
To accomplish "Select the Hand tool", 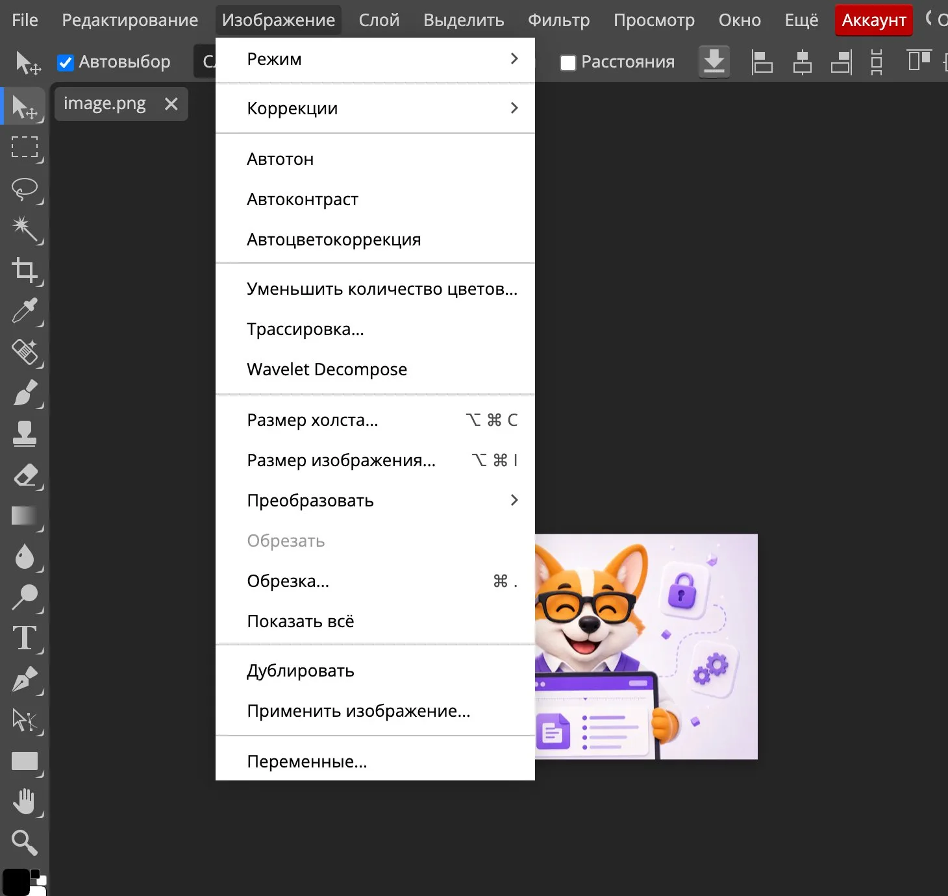I will point(25,801).
